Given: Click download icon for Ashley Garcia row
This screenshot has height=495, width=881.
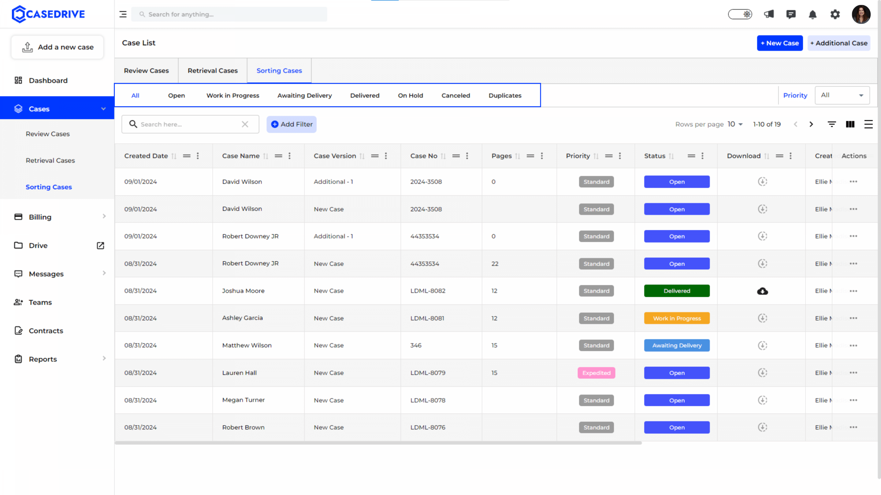Looking at the screenshot, I should coord(762,318).
